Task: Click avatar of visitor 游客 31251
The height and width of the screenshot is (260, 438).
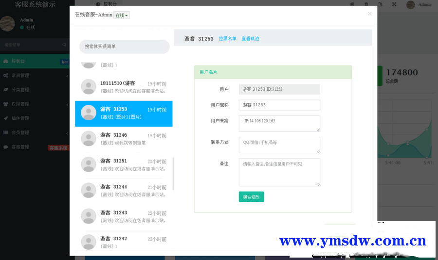Action: [88, 164]
